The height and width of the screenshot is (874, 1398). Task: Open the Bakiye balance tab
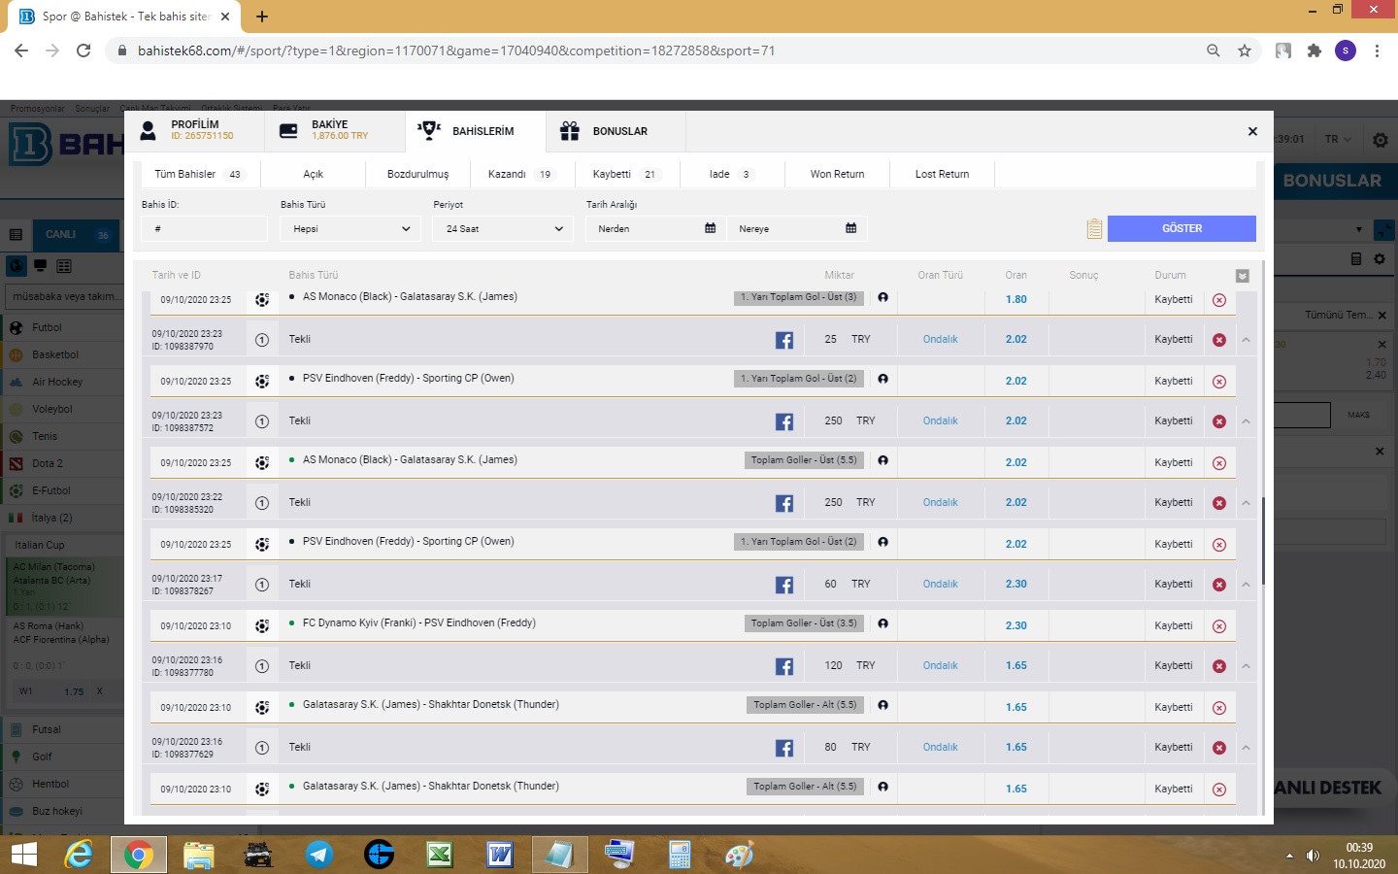[334, 130]
